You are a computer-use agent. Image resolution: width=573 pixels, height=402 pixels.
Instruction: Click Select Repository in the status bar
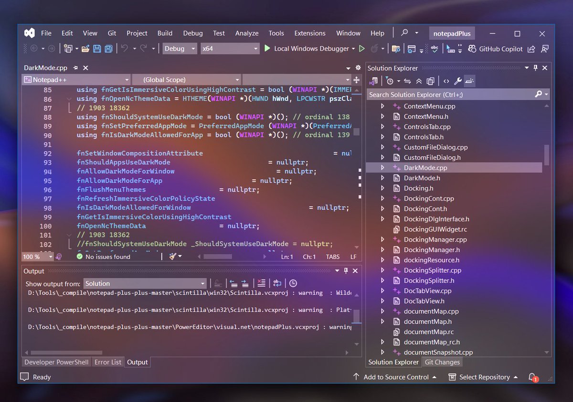click(x=483, y=377)
